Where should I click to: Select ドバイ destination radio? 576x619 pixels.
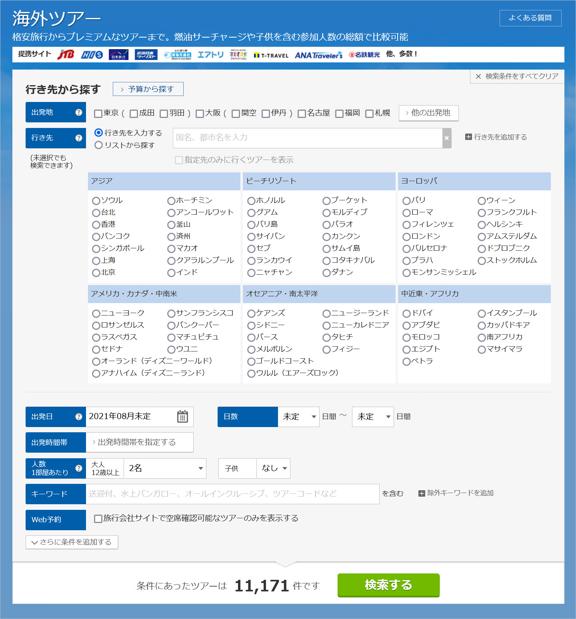[x=406, y=313]
